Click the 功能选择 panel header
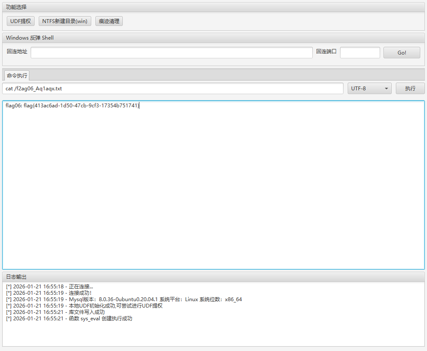 pos(17,7)
